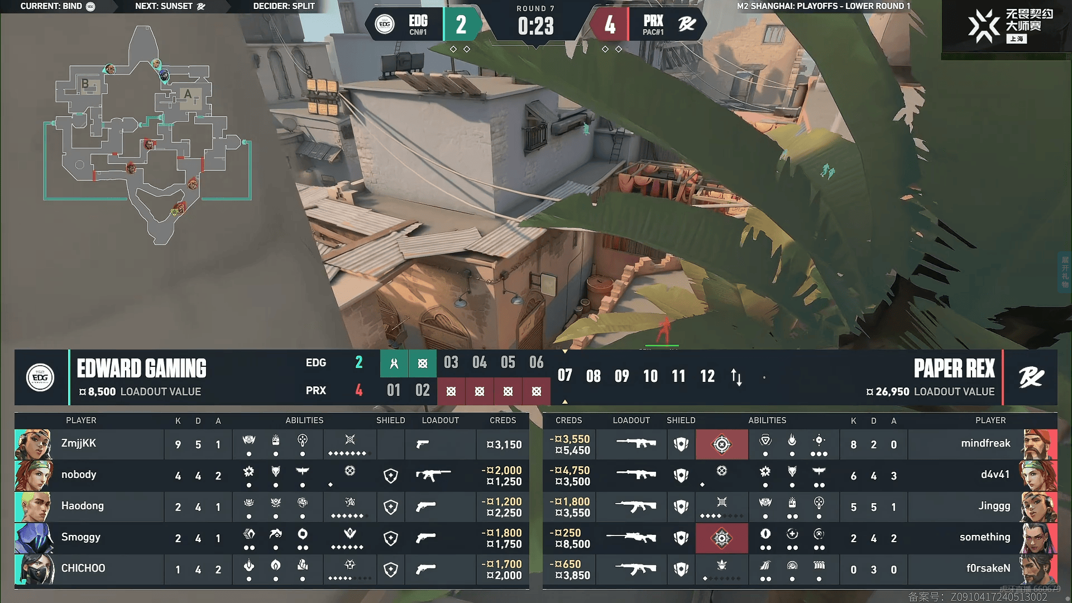Click the PRX round 03 win icon
Screen dimensions: 1072x603
451,391
